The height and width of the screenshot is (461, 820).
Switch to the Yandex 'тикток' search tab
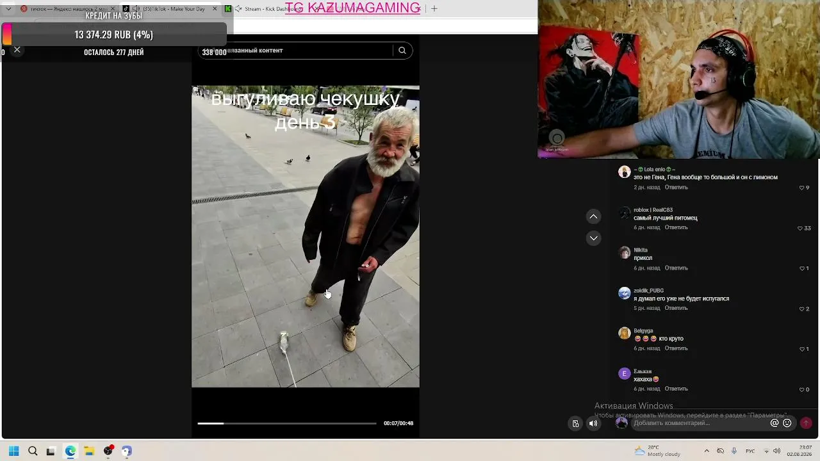pyautogui.click(x=67, y=9)
